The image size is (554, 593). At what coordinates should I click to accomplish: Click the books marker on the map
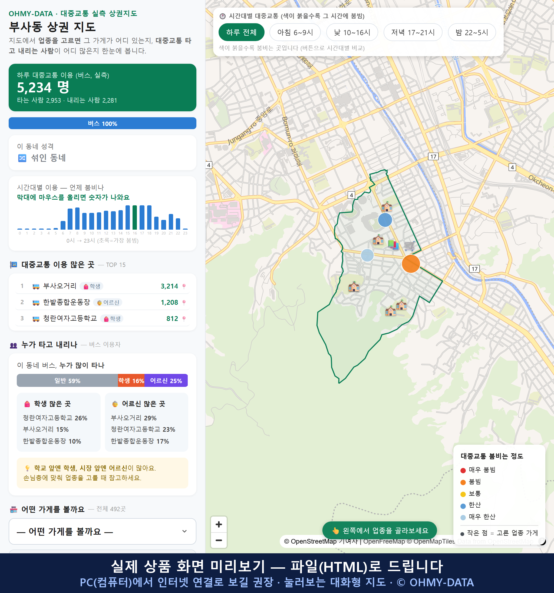(394, 244)
